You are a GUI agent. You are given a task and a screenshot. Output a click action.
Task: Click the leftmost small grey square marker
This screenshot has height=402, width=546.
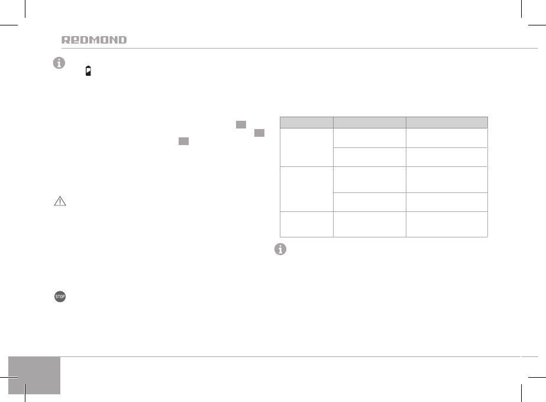pyautogui.click(x=184, y=142)
